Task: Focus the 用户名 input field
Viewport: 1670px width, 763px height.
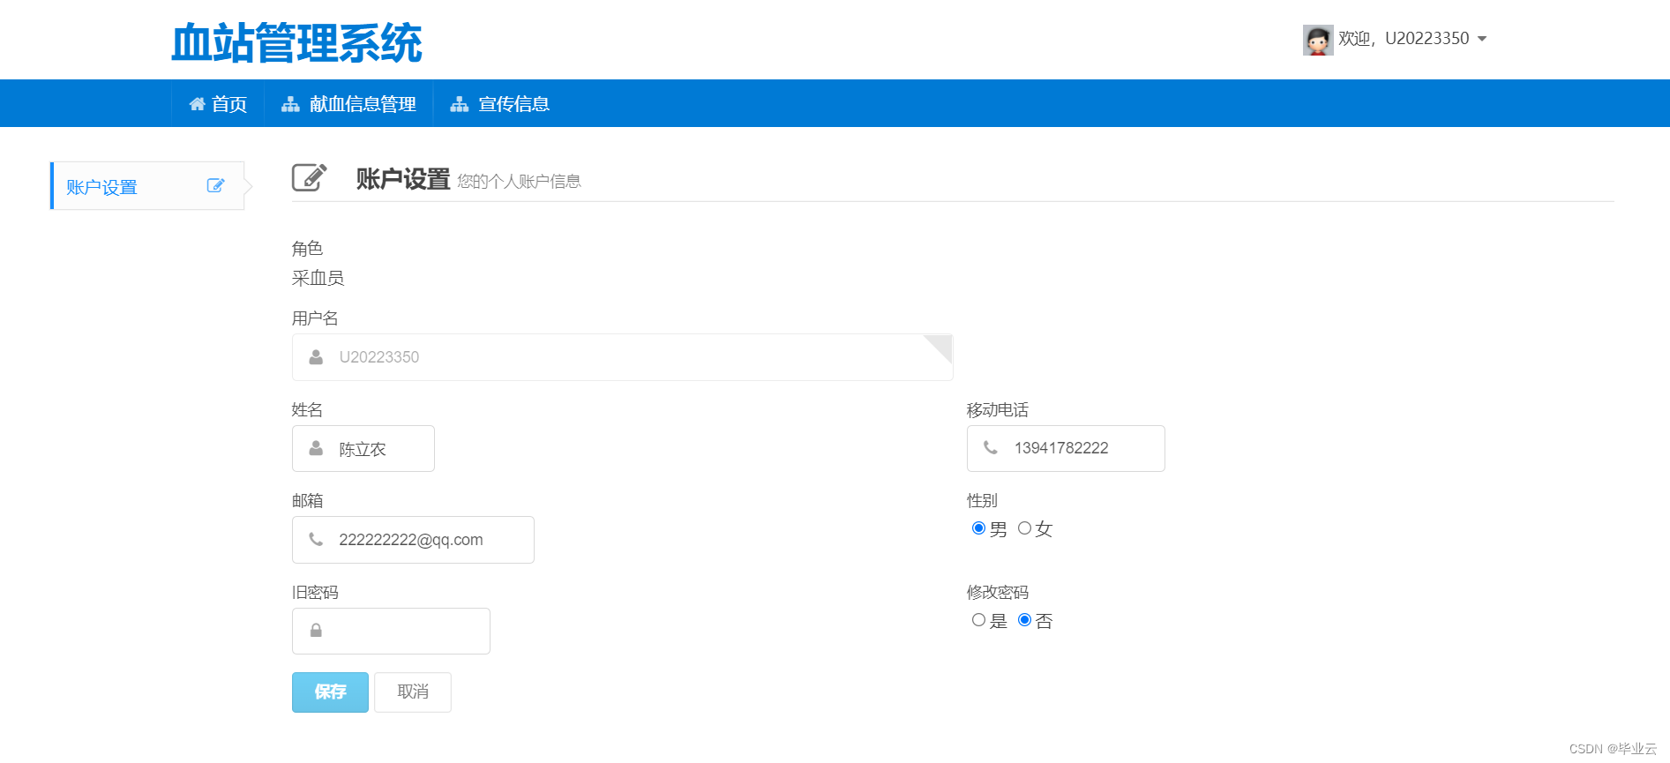Action: pyautogui.click(x=623, y=357)
